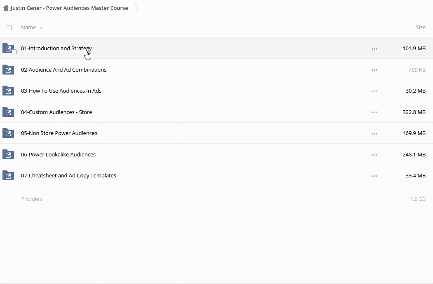Click the 07-Cheatsheet and Ad Copy Templates folder icon
The height and width of the screenshot is (284, 433).
coord(8,176)
